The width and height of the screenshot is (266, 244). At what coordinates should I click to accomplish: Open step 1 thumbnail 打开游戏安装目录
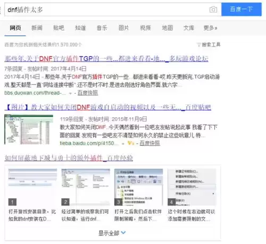[x=32, y=187]
